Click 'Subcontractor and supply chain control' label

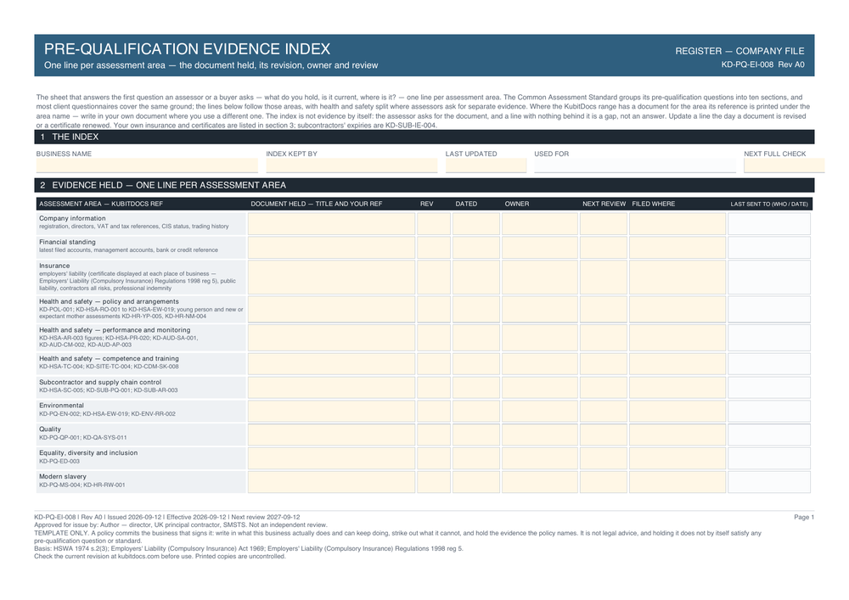point(100,382)
